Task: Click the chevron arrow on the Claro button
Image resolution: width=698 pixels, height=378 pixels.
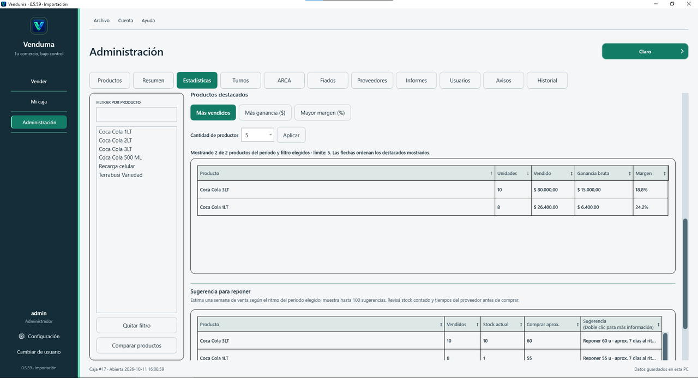Action: [682, 52]
